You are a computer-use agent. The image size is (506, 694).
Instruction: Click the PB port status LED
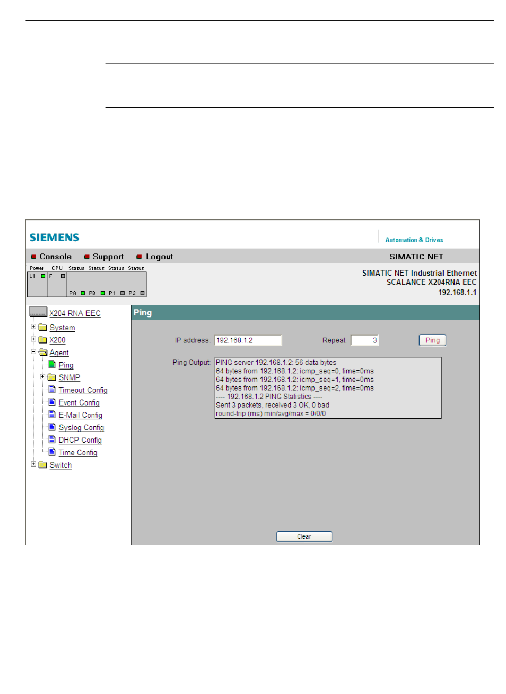(x=103, y=293)
